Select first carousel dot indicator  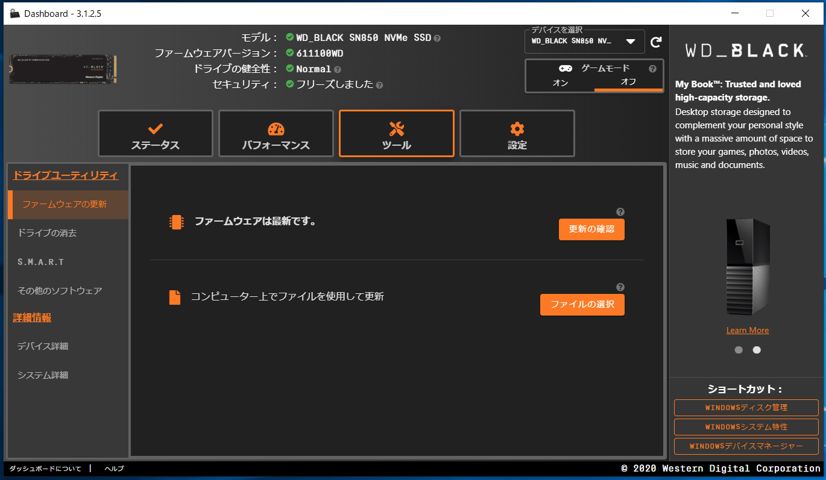(739, 350)
